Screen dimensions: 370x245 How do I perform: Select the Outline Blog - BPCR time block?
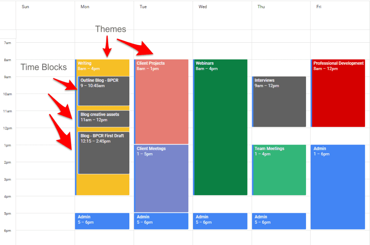(104, 91)
